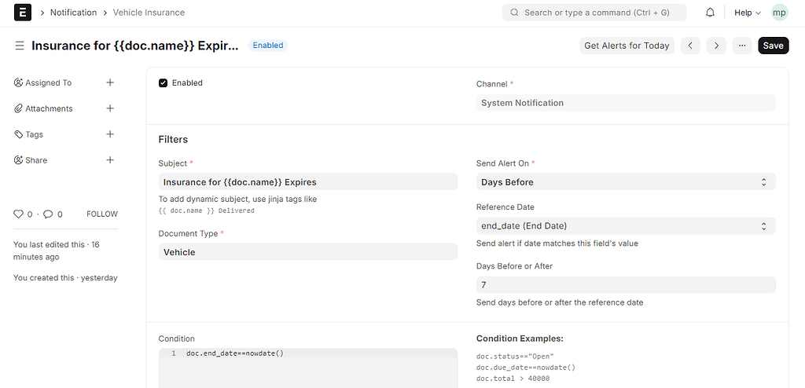
Task: Click Get Alerts for Today
Action: [x=627, y=46]
